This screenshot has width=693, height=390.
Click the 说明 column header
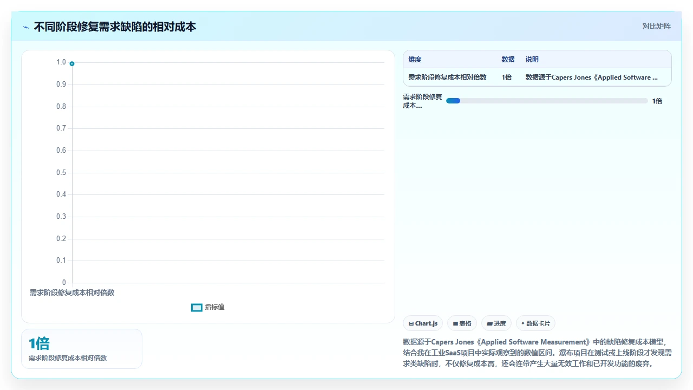[x=532, y=60]
